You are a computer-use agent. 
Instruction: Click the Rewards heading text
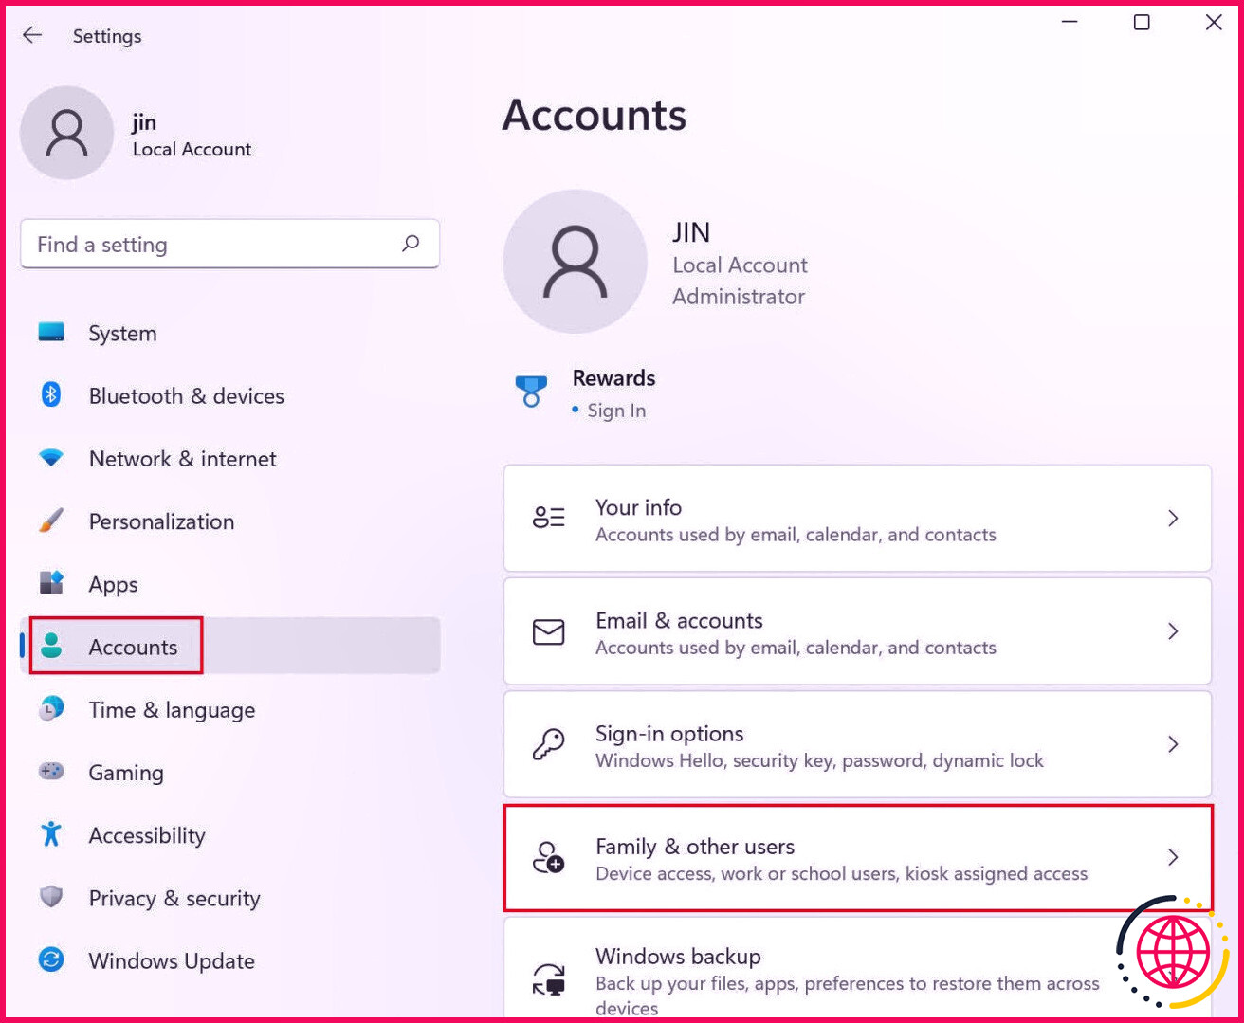coord(613,377)
